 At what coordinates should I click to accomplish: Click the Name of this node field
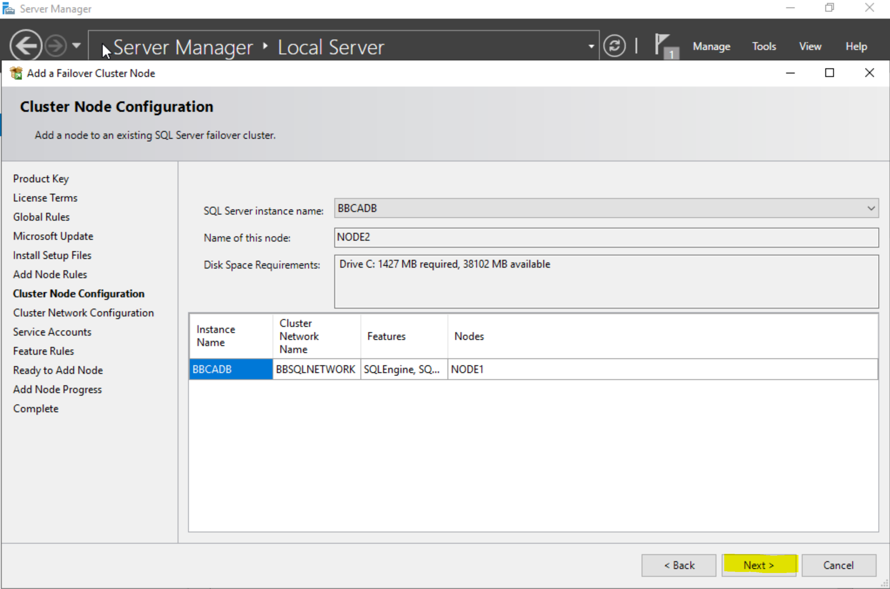pyautogui.click(x=606, y=238)
